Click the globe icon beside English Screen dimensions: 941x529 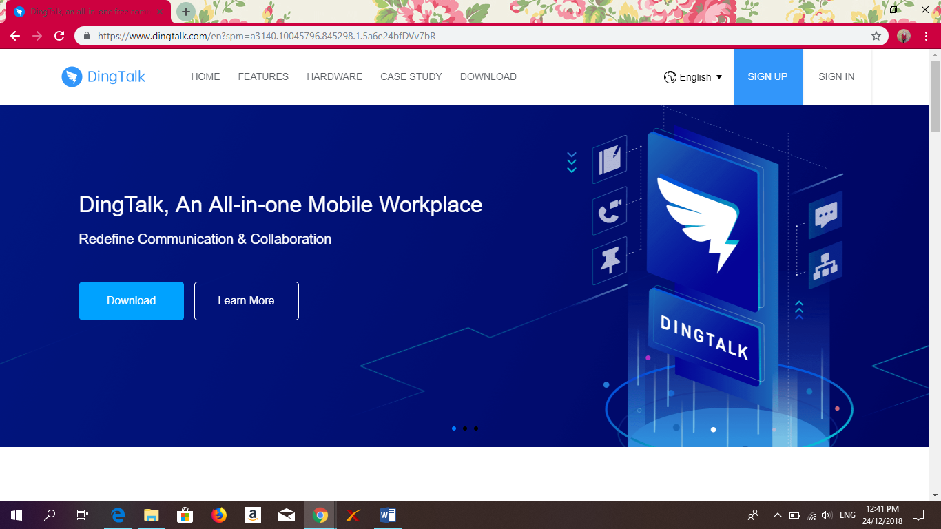pyautogui.click(x=670, y=77)
